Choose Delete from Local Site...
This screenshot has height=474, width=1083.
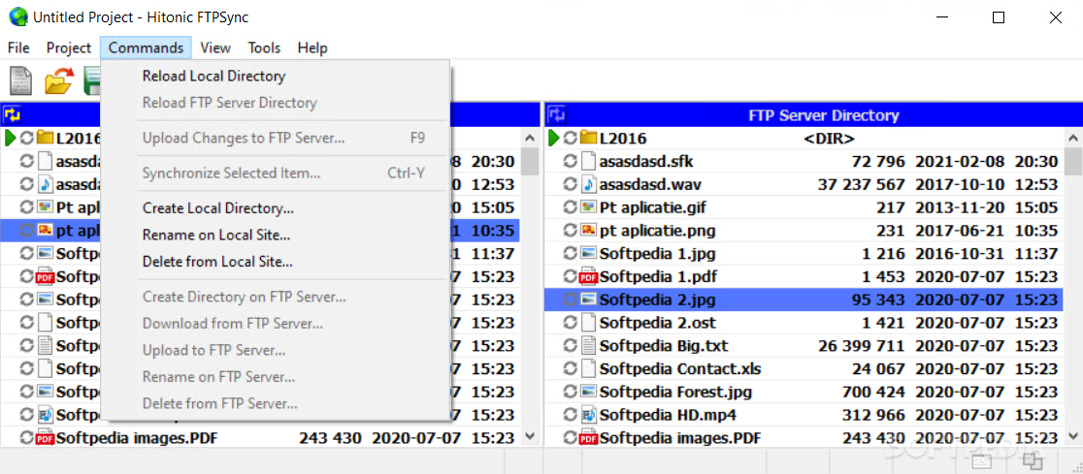pyautogui.click(x=276, y=262)
